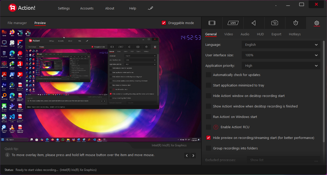The width and height of the screenshot is (327, 175).
Task: Uncheck Hide preview on recording/streaming start
Action: (x=208, y=138)
